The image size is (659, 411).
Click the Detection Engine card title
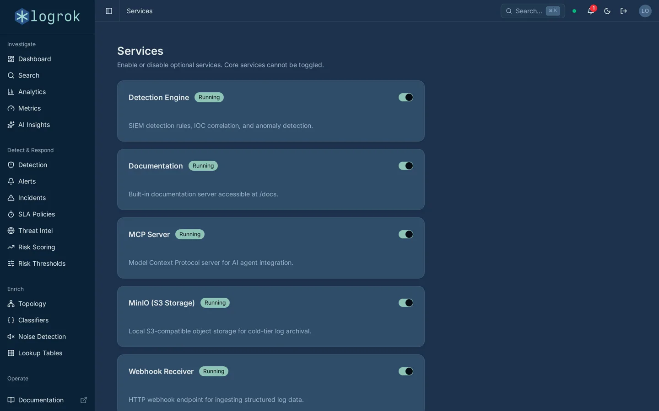159,97
